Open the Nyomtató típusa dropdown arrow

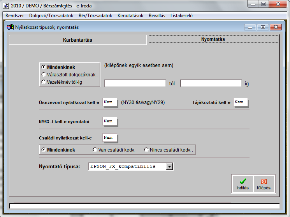[169, 167]
